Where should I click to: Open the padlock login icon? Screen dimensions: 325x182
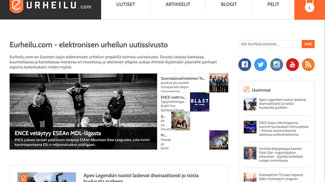click(309, 7)
